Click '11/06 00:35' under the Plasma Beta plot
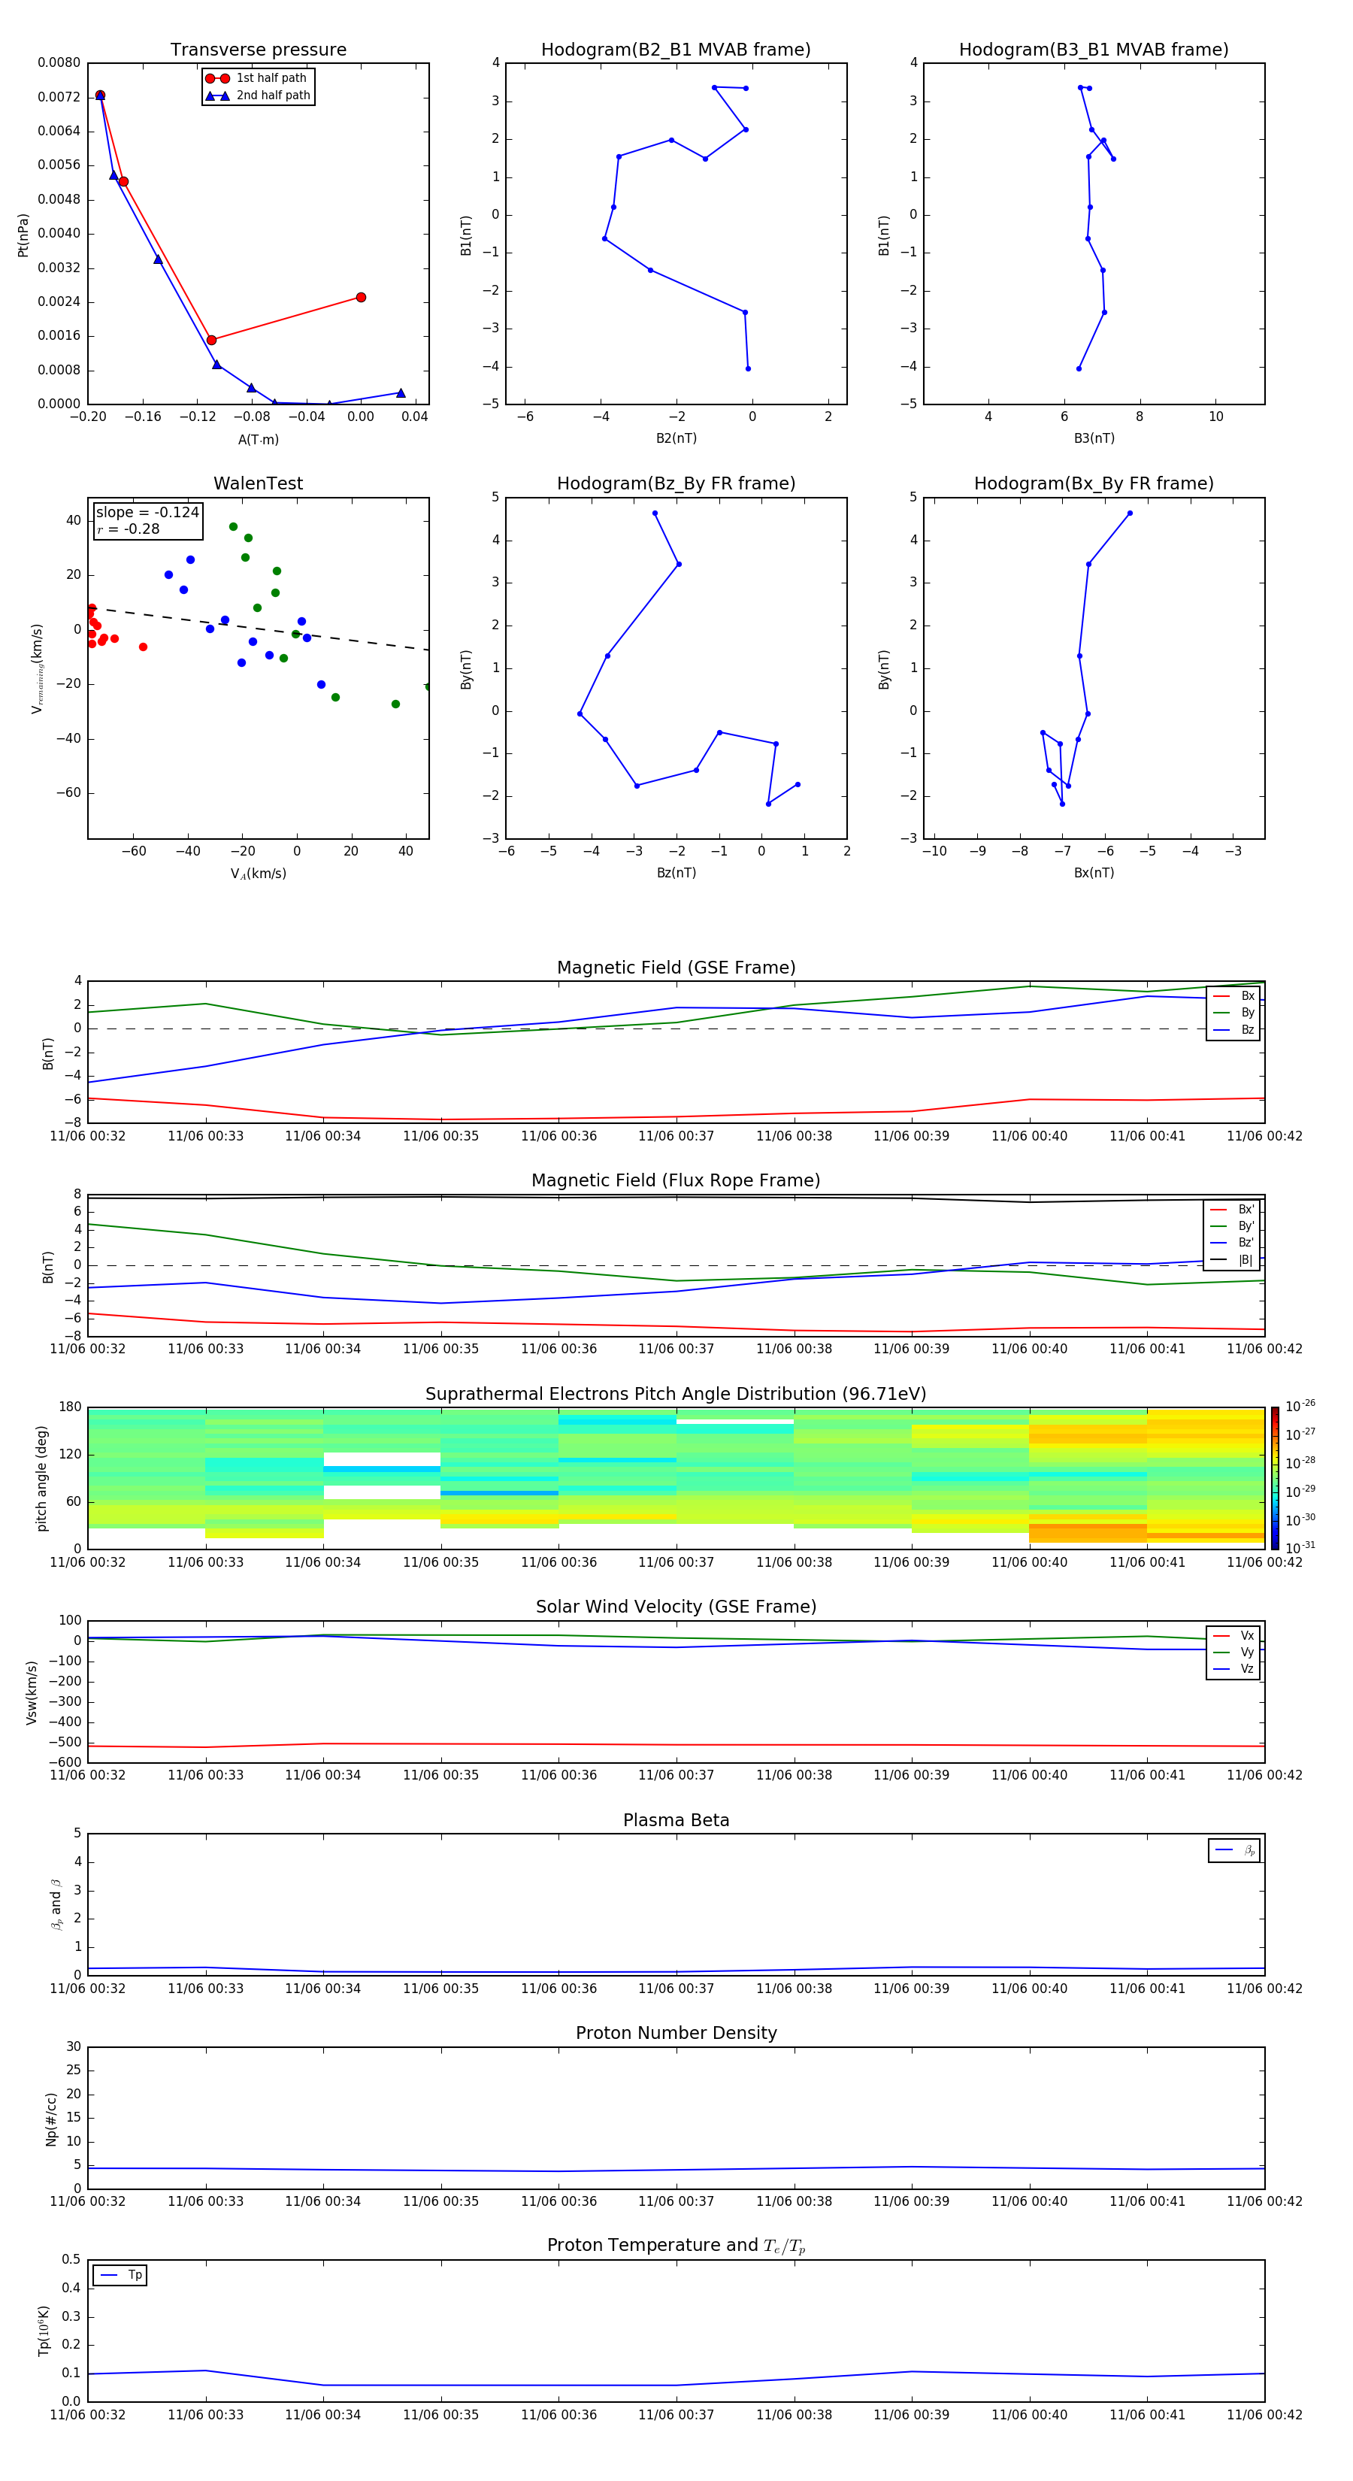1353x2481 pixels. 440,1988
